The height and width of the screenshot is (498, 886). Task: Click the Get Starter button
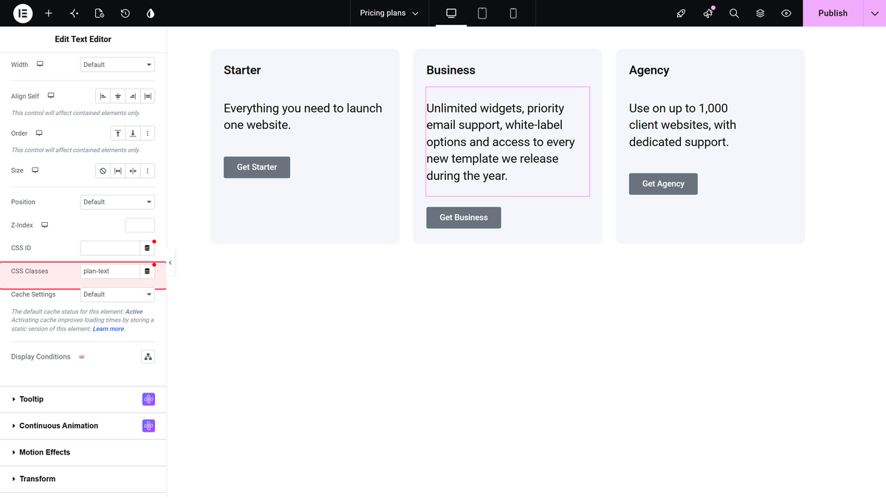tap(257, 167)
